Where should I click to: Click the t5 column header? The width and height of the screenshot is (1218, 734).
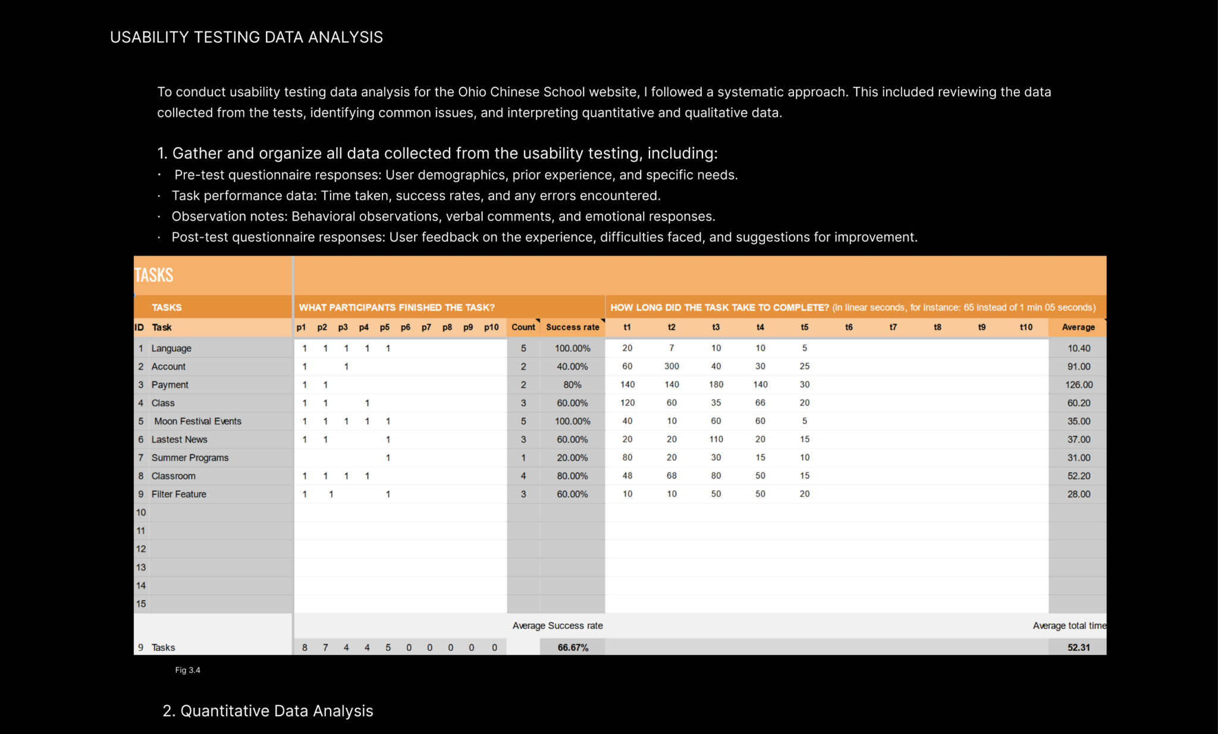tap(804, 327)
